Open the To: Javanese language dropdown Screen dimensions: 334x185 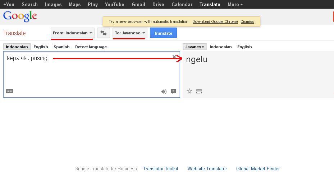[x=130, y=33]
